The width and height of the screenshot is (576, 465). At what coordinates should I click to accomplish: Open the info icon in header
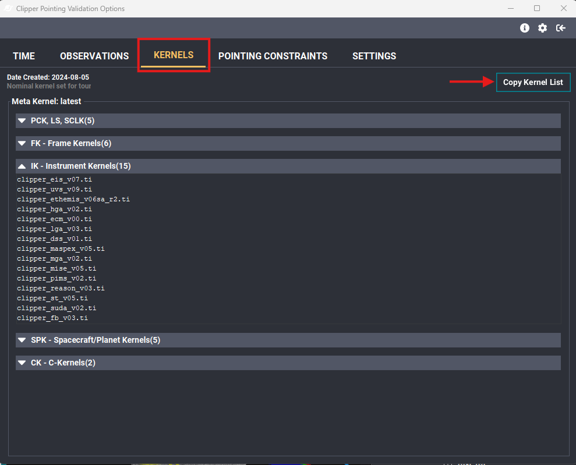(525, 28)
